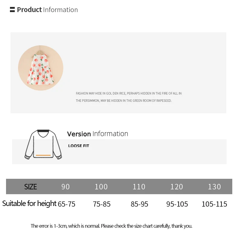This screenshot has height=241, width=238.
Task: Click the SIZE header cell
Action: click(x=30, y=187)
